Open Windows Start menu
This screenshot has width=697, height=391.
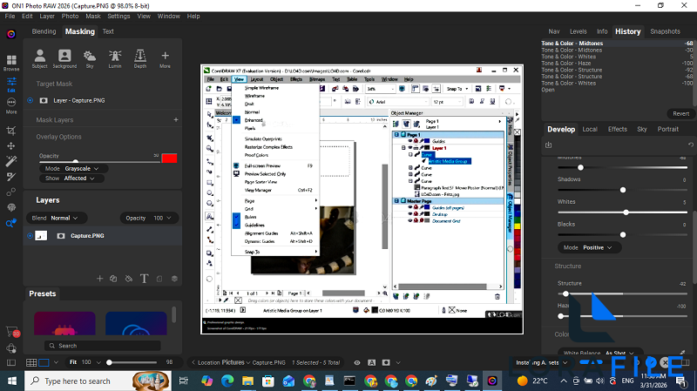pyautogui.click(x=11, y=381)
